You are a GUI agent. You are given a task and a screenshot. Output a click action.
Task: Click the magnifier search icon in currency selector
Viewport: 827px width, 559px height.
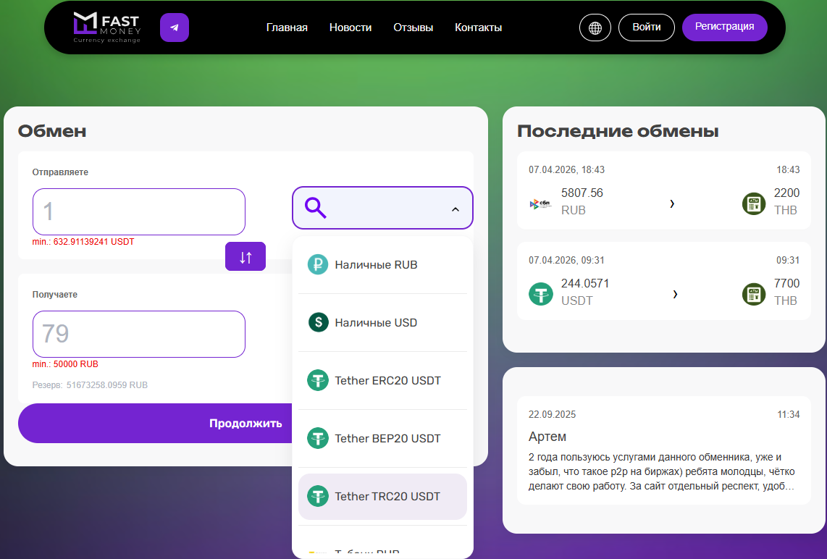(x=316, y=209)
